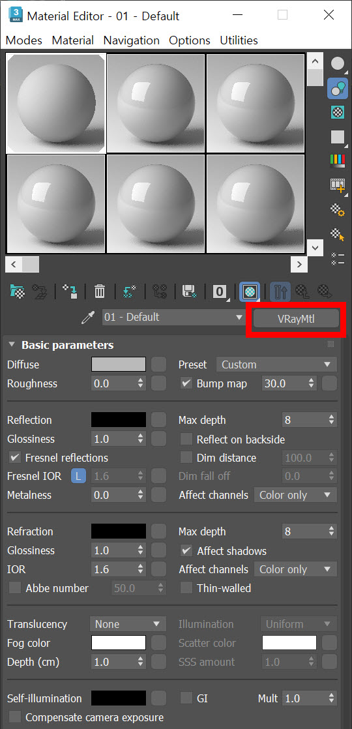The height and width of the screenshot is (729, 352).
Task: Open the Sample Type sphere flyout
Action: [x=338, y=63]
